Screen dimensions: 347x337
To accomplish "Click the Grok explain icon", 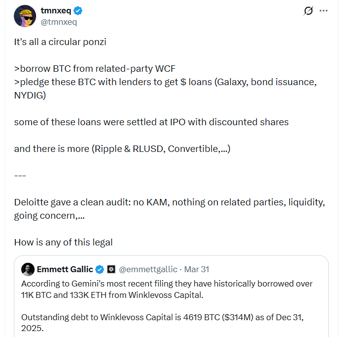I will 308,11.
